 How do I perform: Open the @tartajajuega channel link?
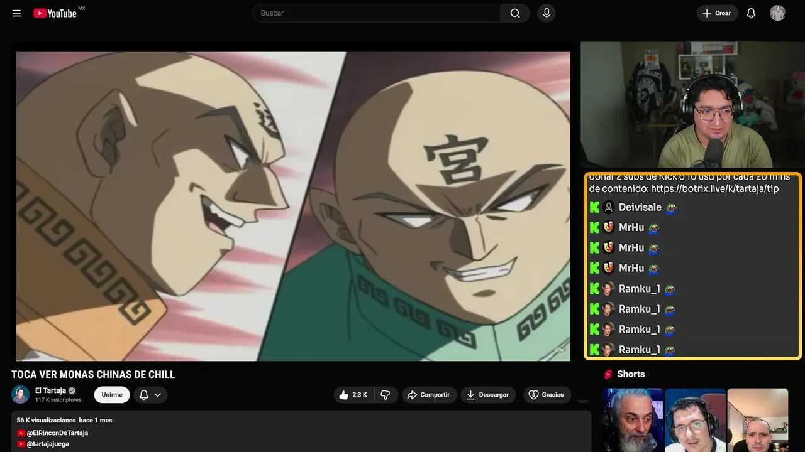click(48, 444)
